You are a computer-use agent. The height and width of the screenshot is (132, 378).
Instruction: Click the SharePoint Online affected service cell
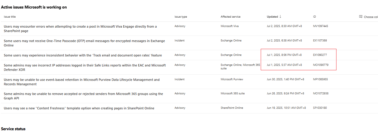pyautogui.click(x=232, y=108)
